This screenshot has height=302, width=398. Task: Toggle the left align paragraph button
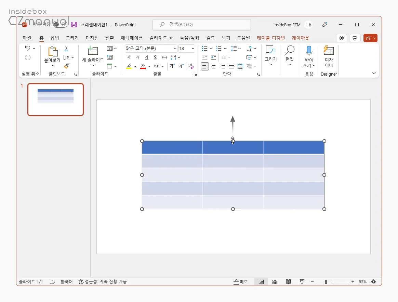click(204, 66)
